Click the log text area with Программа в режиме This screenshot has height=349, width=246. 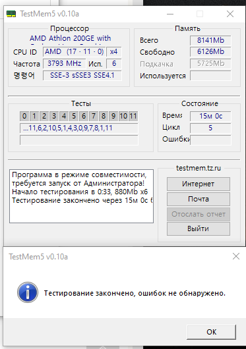pos(81,196)
